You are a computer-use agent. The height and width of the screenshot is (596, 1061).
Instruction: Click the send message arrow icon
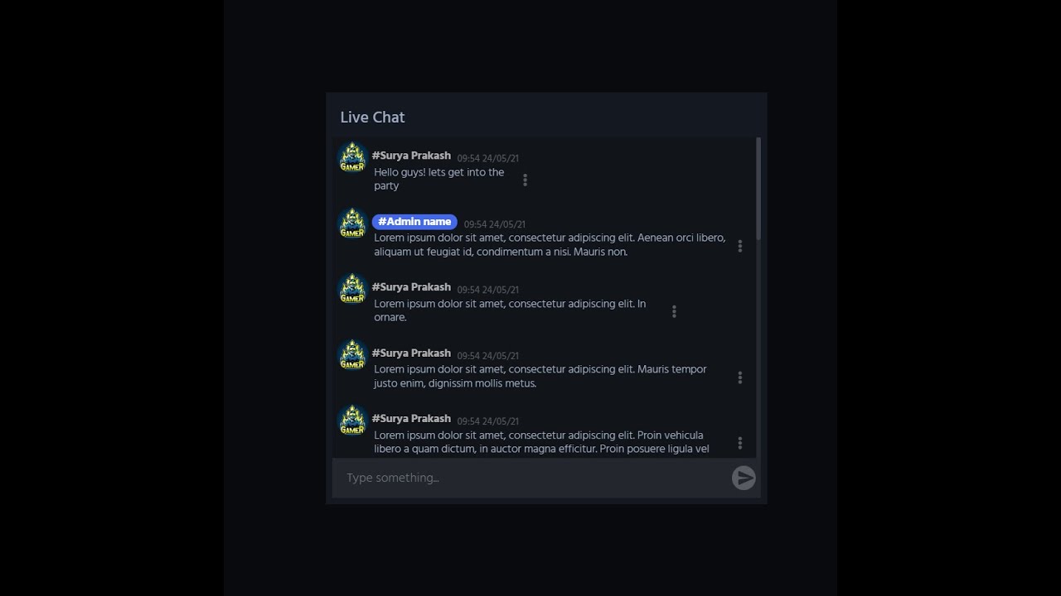pos(744,478)
